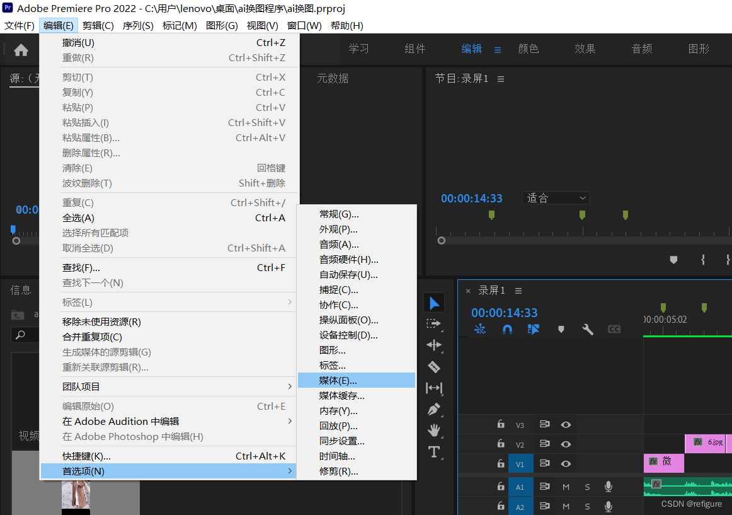The width and height of the screenshot is (732, 515).
Task: Switch to the 音频 workspace
Action: (642, 49)
